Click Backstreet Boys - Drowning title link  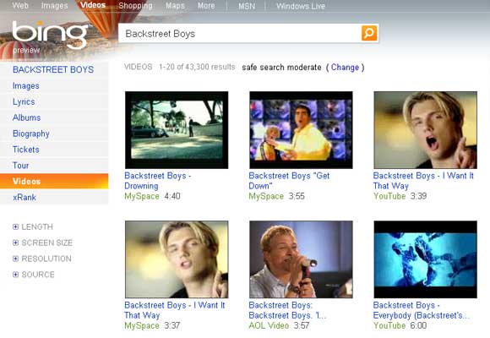(158, 181)
